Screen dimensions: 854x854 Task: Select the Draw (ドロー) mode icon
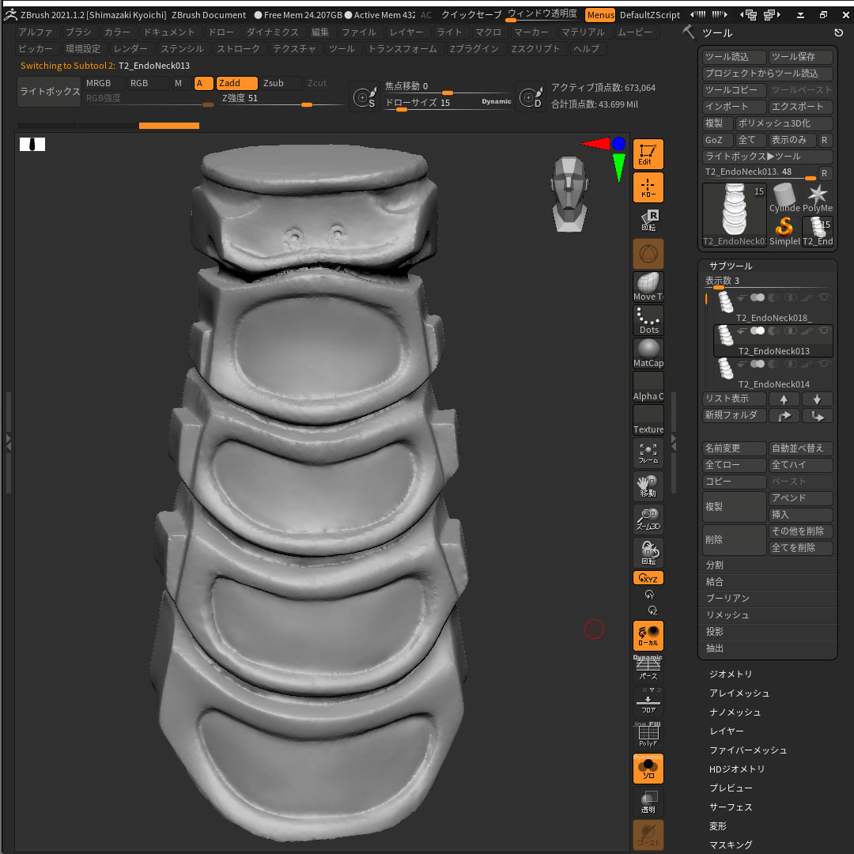648,187
